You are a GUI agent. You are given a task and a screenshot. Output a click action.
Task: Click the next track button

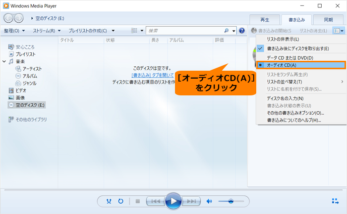(191, 201)
